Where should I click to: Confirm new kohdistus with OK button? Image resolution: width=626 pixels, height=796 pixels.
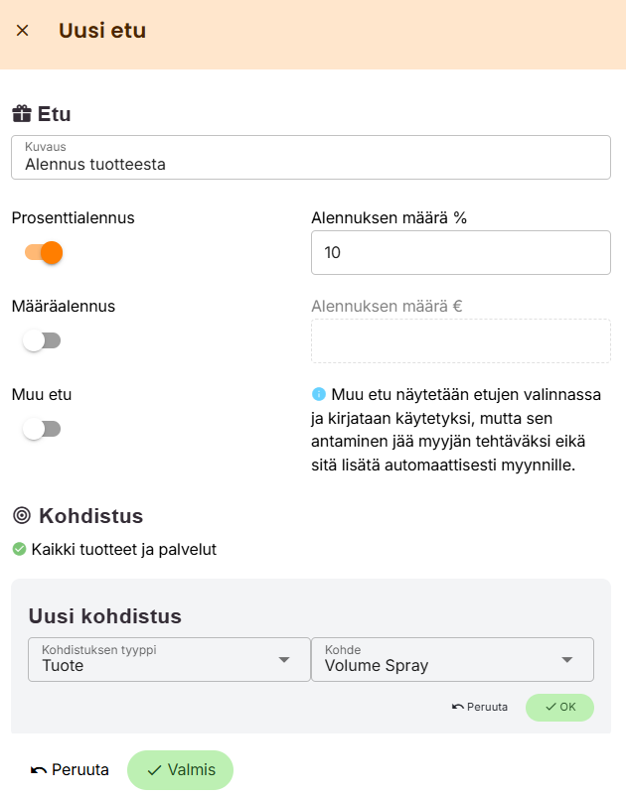click(x=559, y=707)
